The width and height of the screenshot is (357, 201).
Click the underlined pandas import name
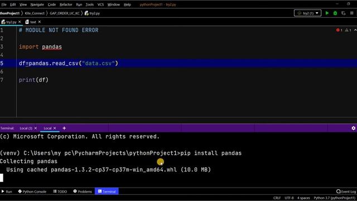(52, 47)
